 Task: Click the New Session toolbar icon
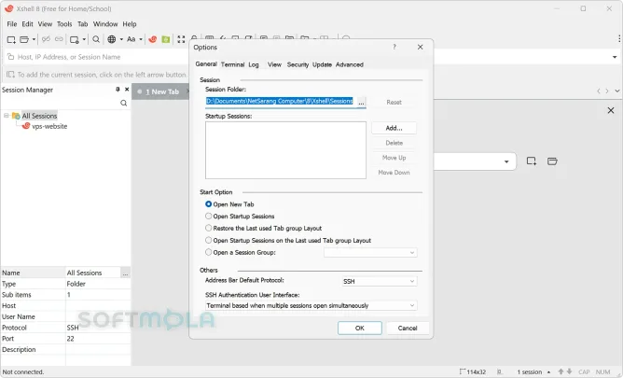[11, 39]
